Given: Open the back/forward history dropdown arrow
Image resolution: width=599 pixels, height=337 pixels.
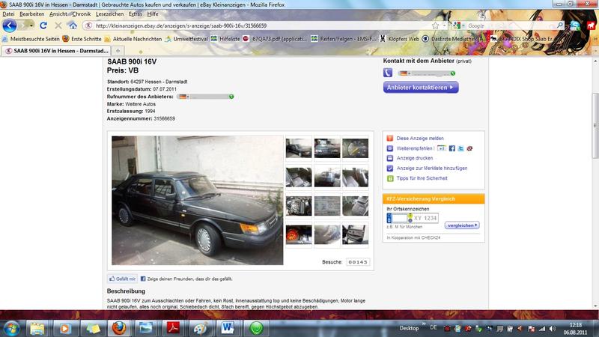Looking at the screenshot, I should tap(31, 25).
